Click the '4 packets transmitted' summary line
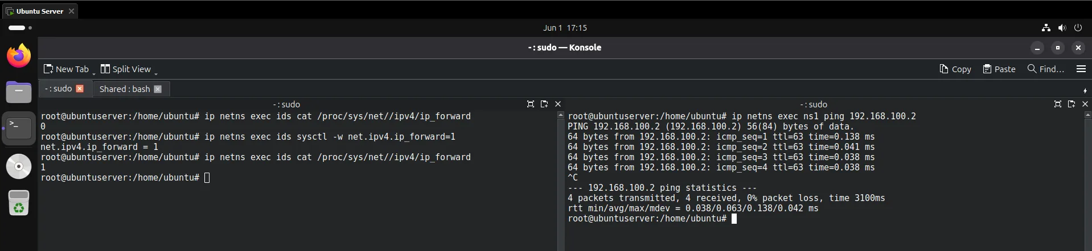Image resolution: width=1092 pixels, height=251 pixels. pos(726,198)
